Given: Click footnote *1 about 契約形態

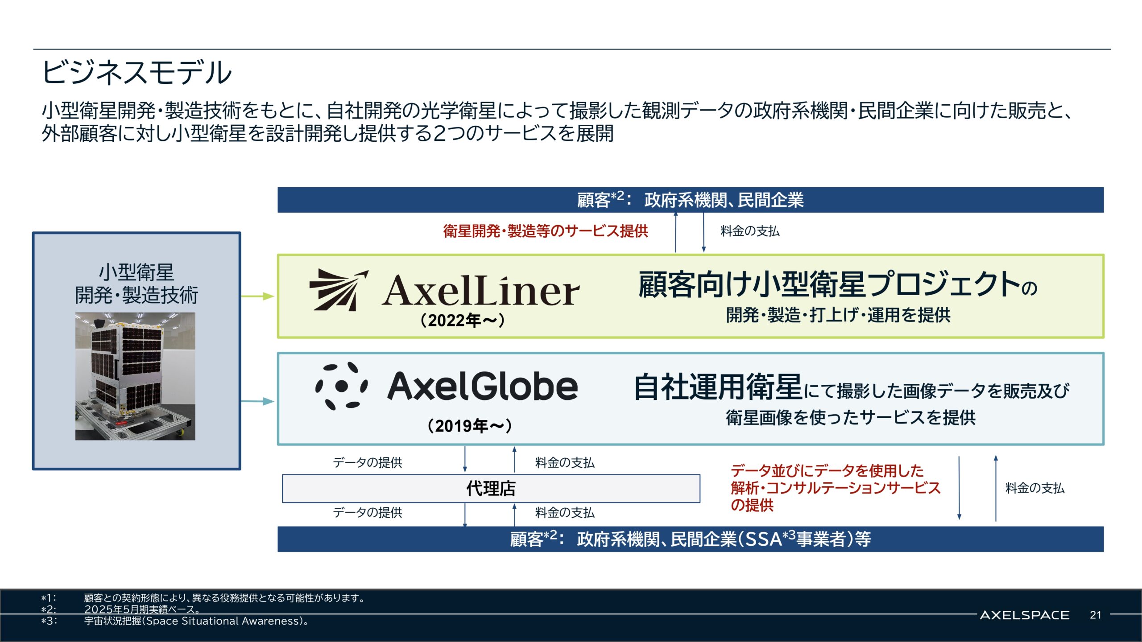Looking at the screenshot, I should click(203, 598).
